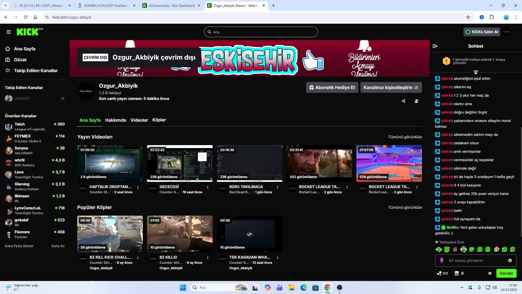Open the user profile avatar menu
This screenshot has height=294, width=522.
point(507,32)
